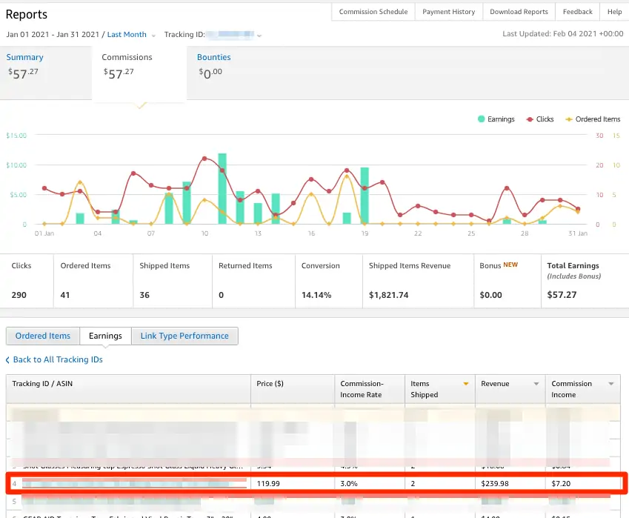Sort by Commission Income column arrow
The image size is (629, 518).
tap(611, 384)
